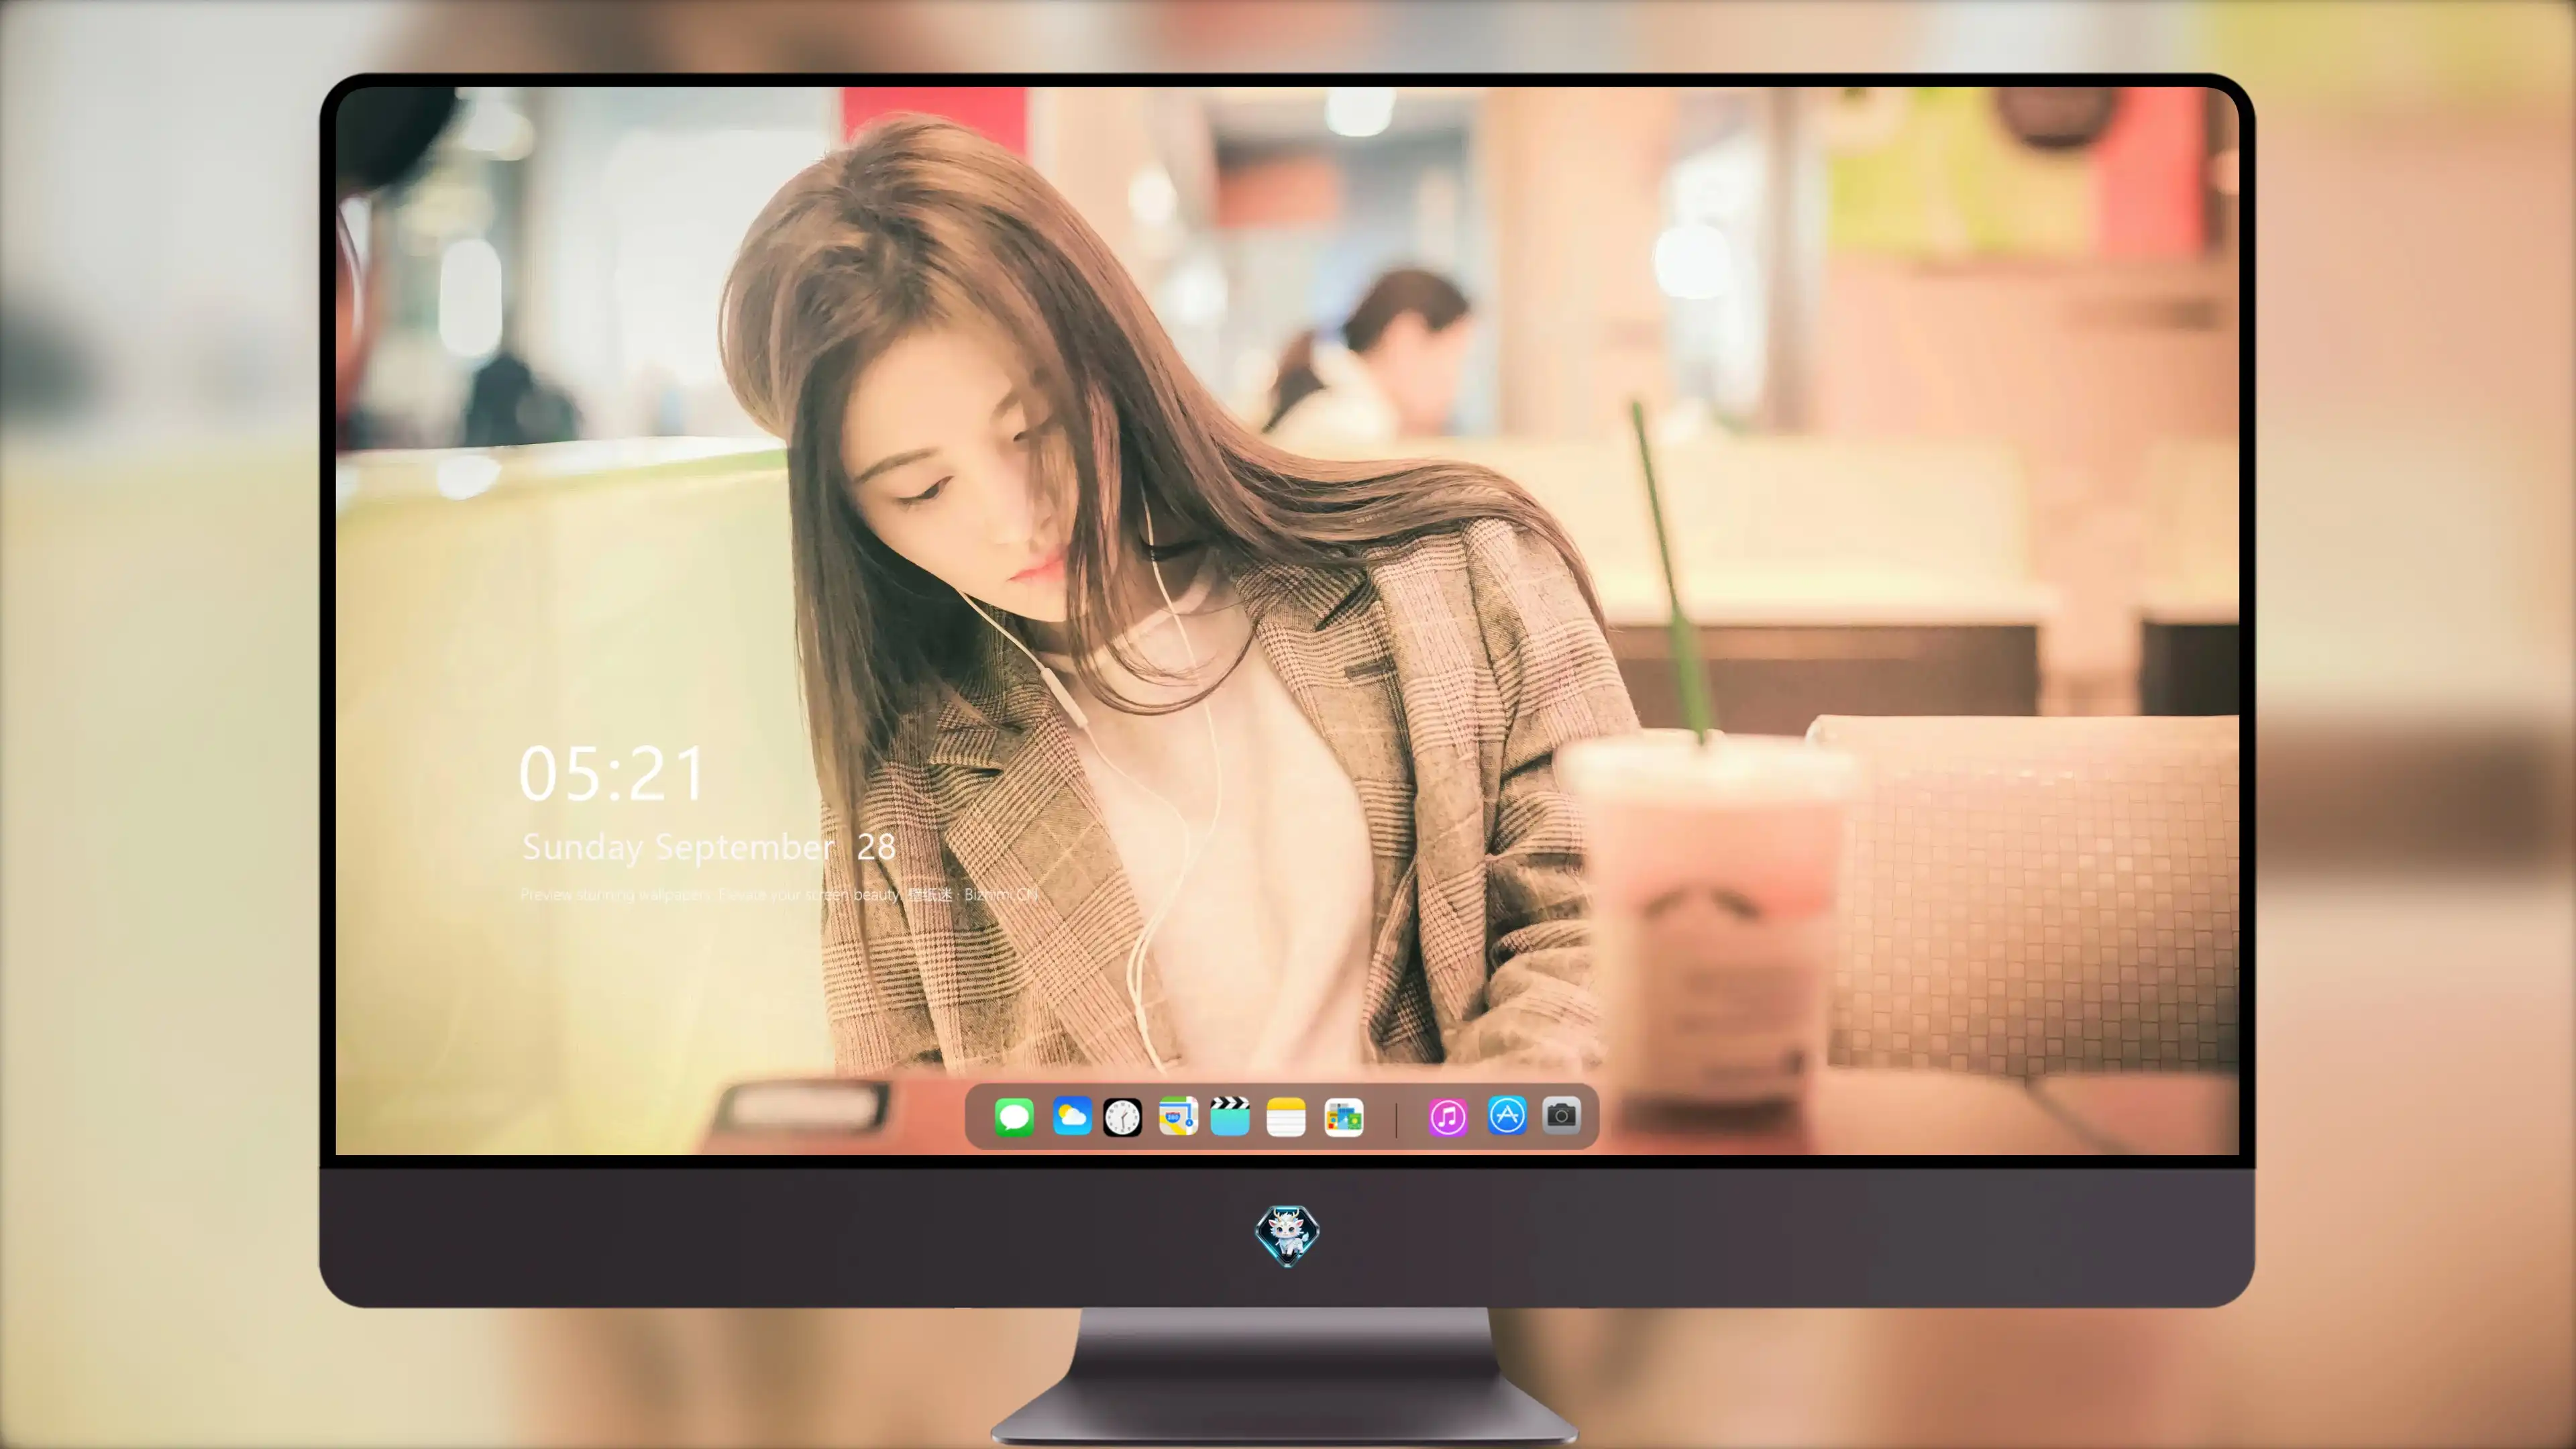Open the photo collage app icon

[x=1343, y=1117]
